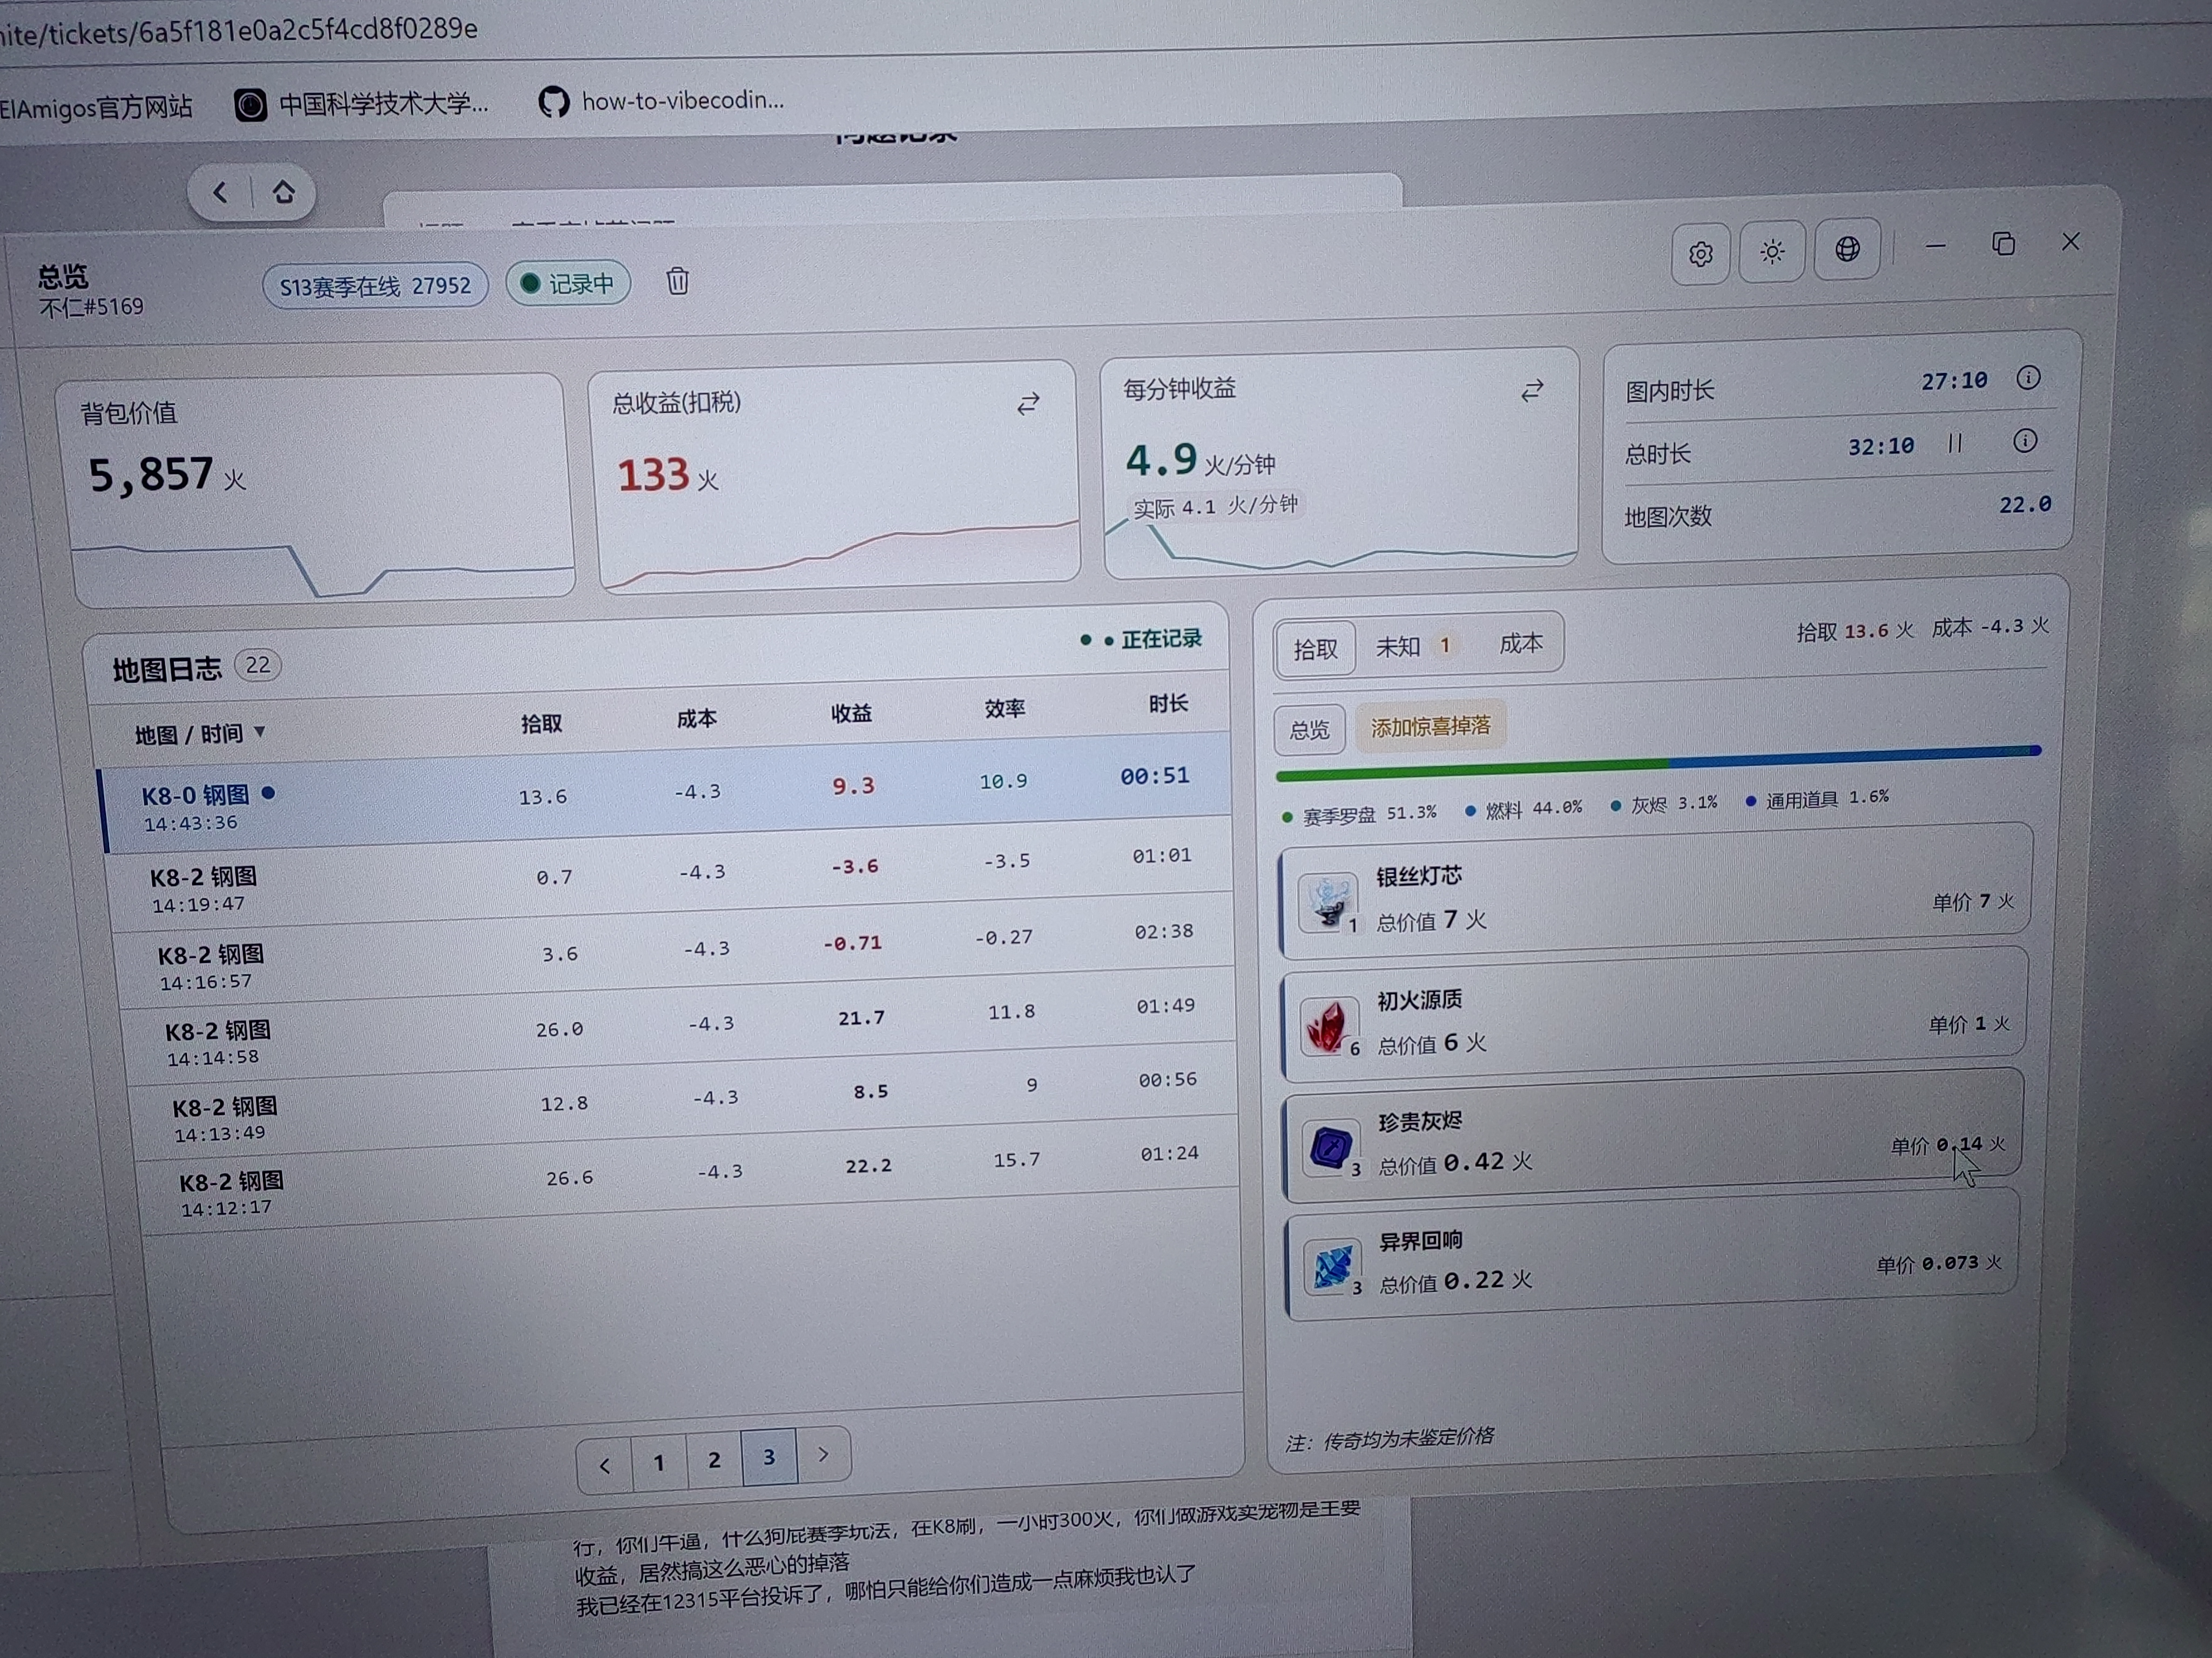Click the 地图日志 count badge 22

point(258,664)
